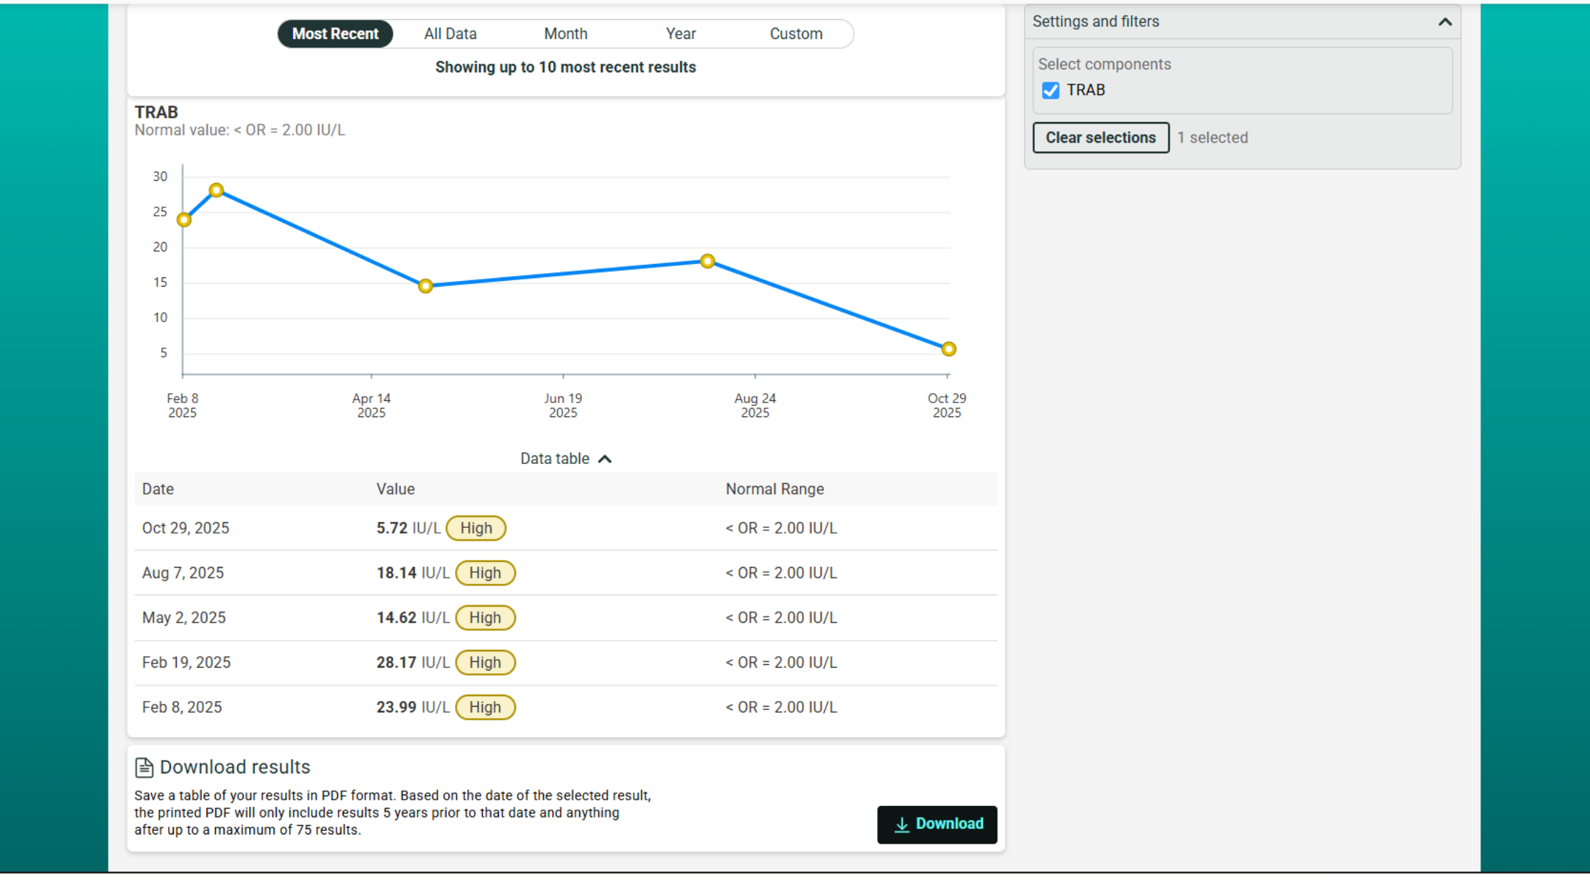Switch to the All Data tab
The width and height of the screenshot is (1590, 894).
pos(450,34)
